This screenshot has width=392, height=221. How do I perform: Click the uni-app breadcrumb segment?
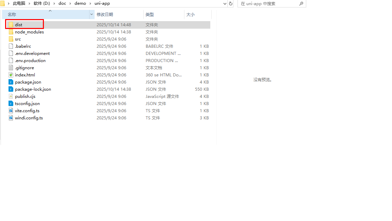click(x=102, y=3)
